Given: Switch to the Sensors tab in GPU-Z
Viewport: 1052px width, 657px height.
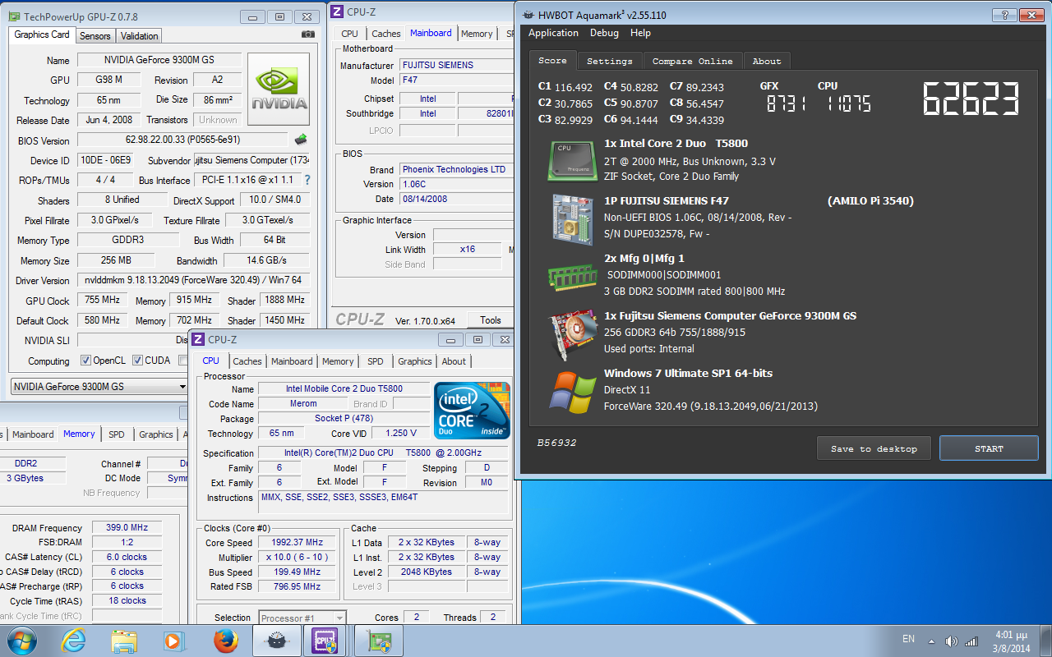Looking at the screenshot, I should [x=95, y=36].
